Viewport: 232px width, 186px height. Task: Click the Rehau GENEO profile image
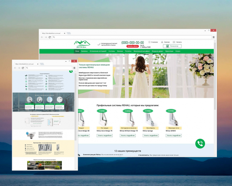[173, 120]
